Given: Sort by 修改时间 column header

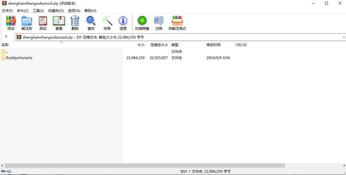Looking at the screenshot, I should coord(213,45).
